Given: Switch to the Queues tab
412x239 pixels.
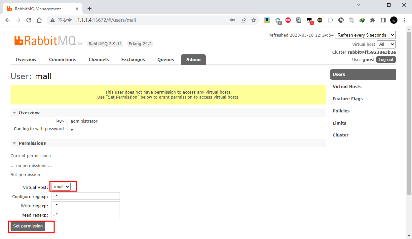Looking at the screenshot, I should pos(166,60).
